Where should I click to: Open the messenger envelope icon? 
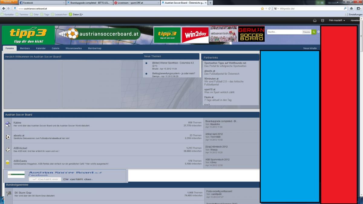pyautogui.click(x=315, y=21)
